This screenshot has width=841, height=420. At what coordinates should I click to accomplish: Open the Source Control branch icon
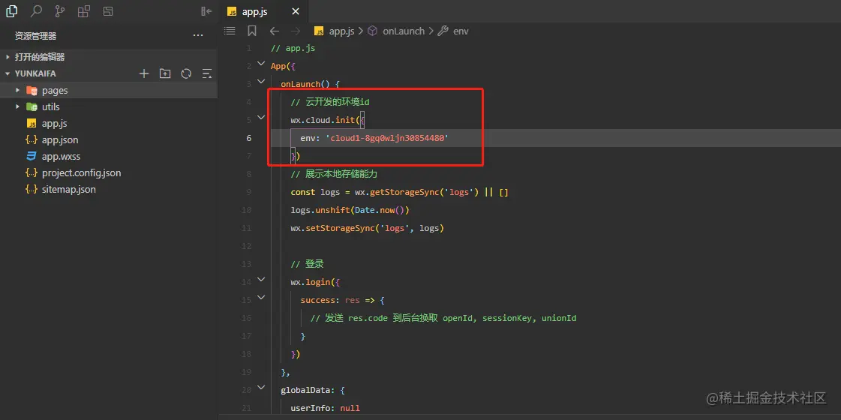(x=60, y=10)
